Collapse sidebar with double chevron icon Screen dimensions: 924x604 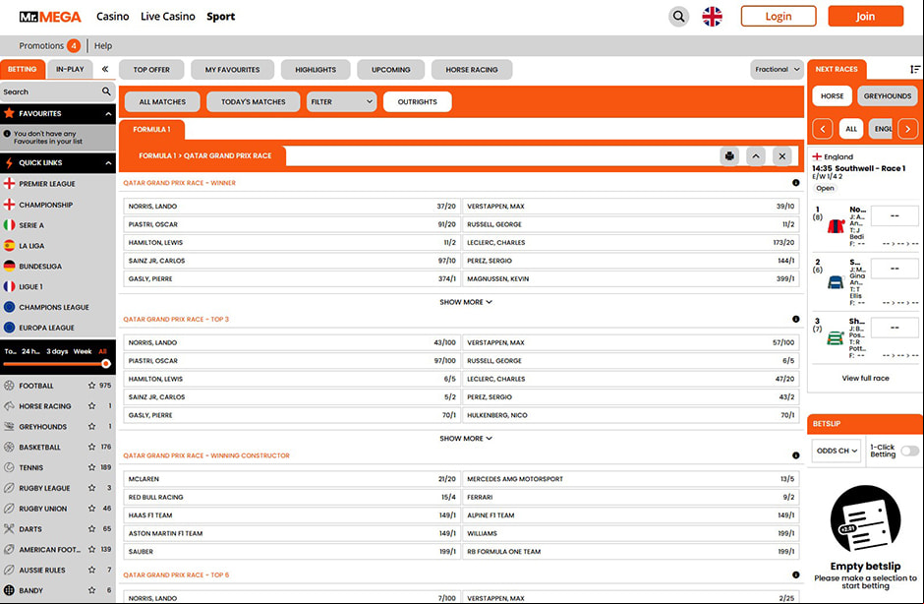105,69
